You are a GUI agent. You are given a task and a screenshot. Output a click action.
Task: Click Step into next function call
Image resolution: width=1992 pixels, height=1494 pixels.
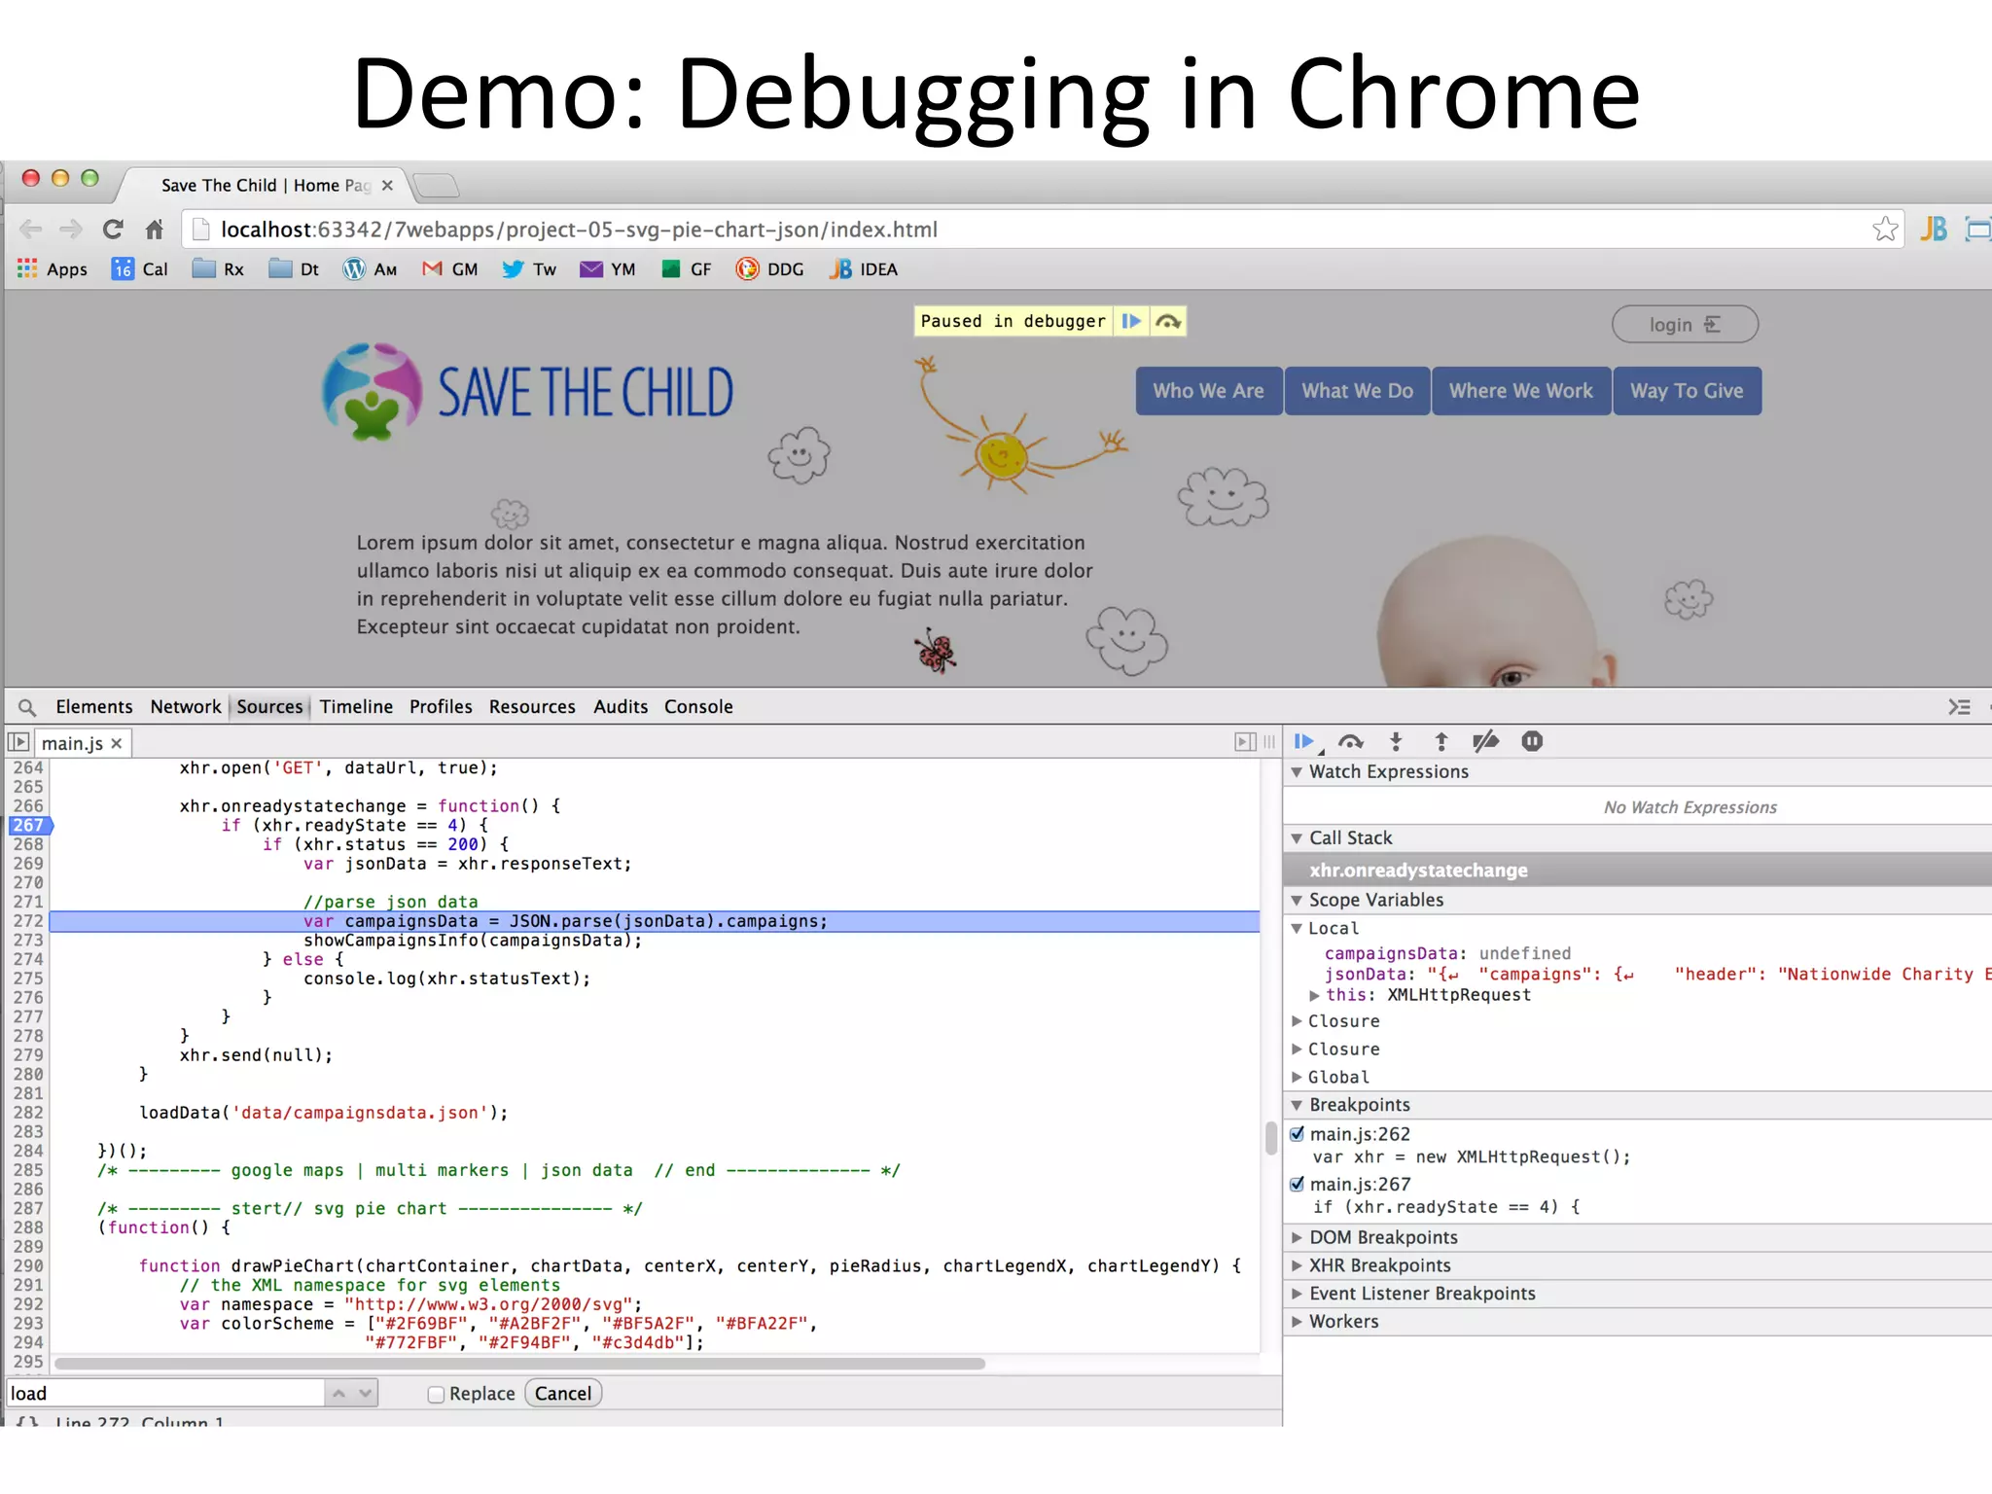pyautogui.click(x=1396, y=742)
